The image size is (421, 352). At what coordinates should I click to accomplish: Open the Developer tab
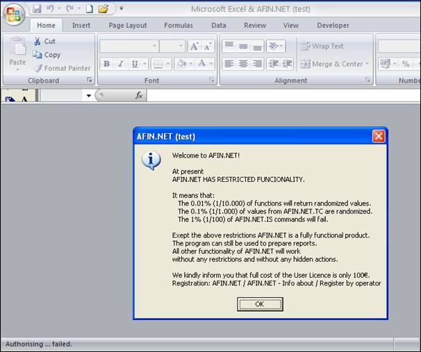[333, 26]
